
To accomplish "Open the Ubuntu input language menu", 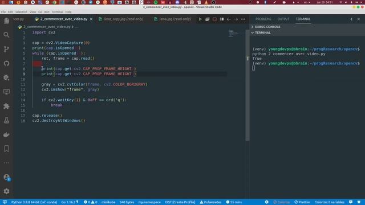I will (307, 2).
